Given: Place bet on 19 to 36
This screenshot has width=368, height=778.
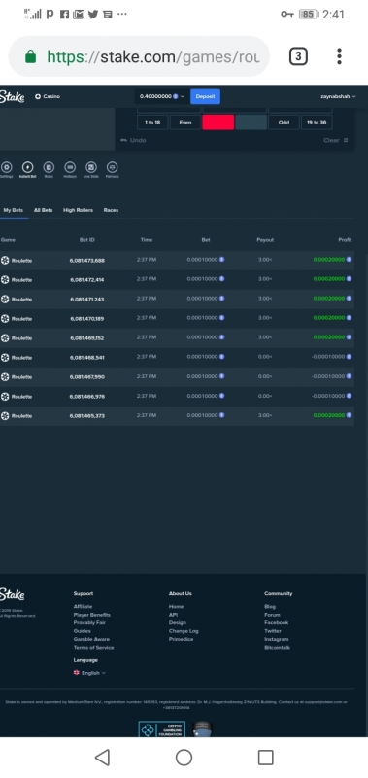Looking at the screenshot, I should (x=317, y=123).
